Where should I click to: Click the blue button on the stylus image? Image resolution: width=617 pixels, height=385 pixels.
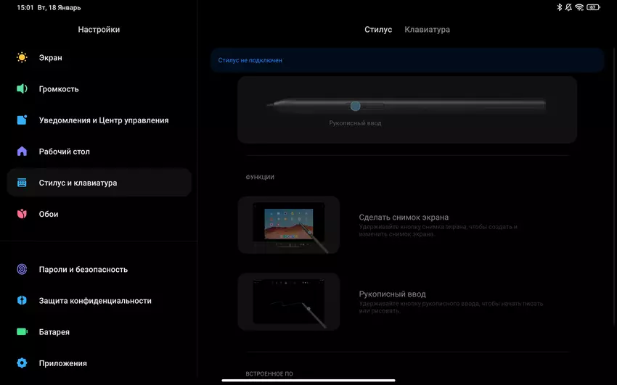point(355,106)
